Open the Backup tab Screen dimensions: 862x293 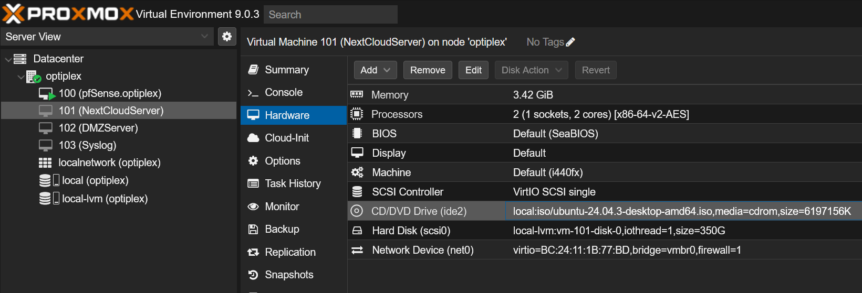(x=294, y=229)
